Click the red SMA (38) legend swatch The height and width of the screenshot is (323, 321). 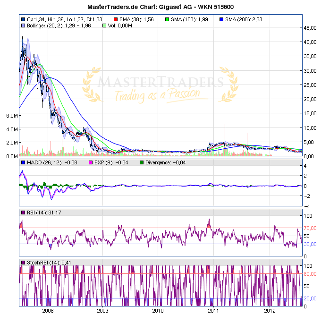tap(116, 19)
